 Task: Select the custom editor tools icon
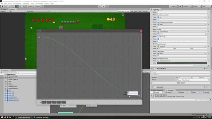point(24,6)
